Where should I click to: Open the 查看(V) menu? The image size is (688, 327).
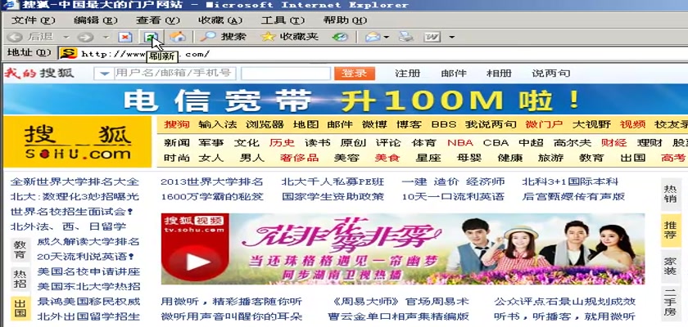click(x=158, y=20)
